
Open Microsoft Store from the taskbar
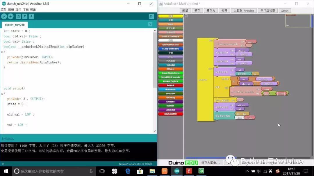pyautogui.click(x=140, y=171)
